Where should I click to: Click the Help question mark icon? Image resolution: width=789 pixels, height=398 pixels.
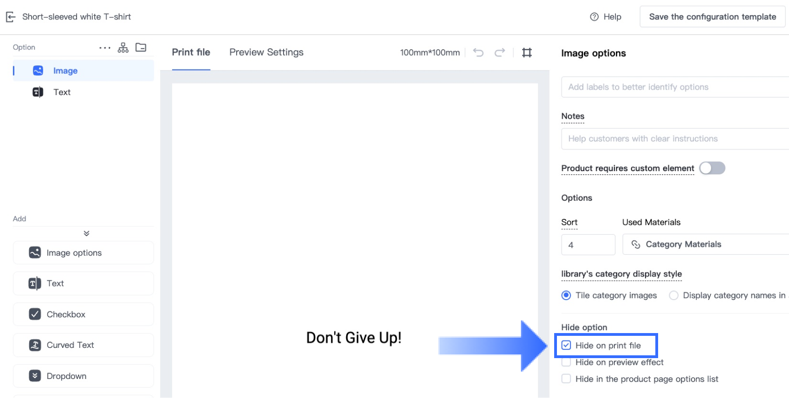[594, 17]
